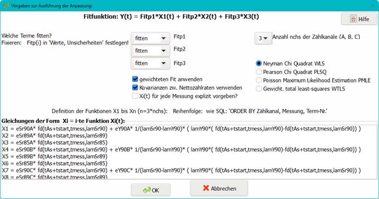The width and height of the screenshot is (379, 199).
Task: Open the Anzahl nchs Zählkanäle dropdown
Action: pyautogui.click(x=263, y=38)
